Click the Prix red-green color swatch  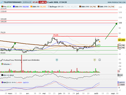tap(2, 7)
